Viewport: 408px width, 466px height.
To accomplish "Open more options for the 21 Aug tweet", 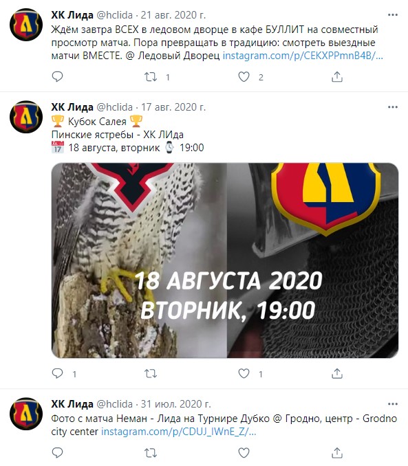I will (393, 15).
